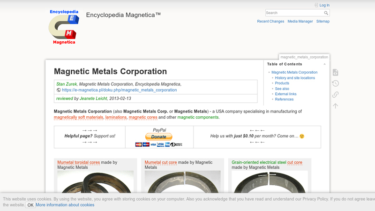The height and width of the screenshot is (211, 375).
Task: Open Mumetal cut core caption link
Action: [x=161, y=162]
